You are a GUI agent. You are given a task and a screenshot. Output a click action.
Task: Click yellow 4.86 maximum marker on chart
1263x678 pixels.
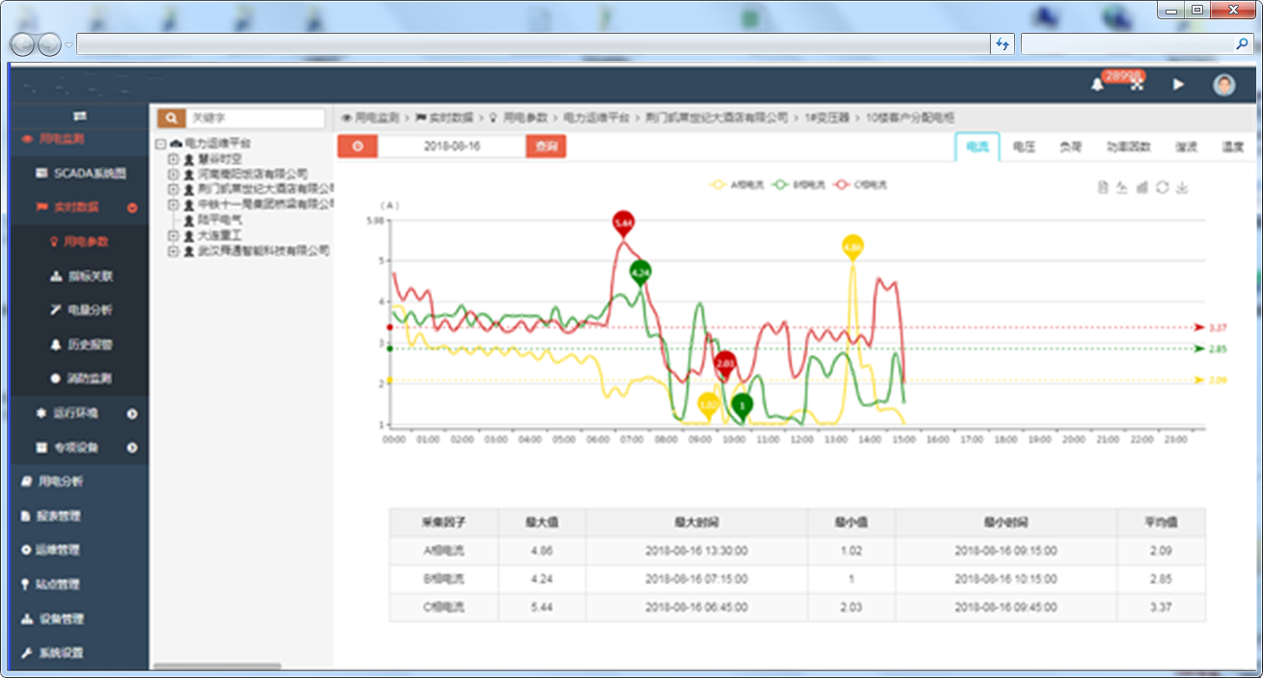click(x=852, y=247)
